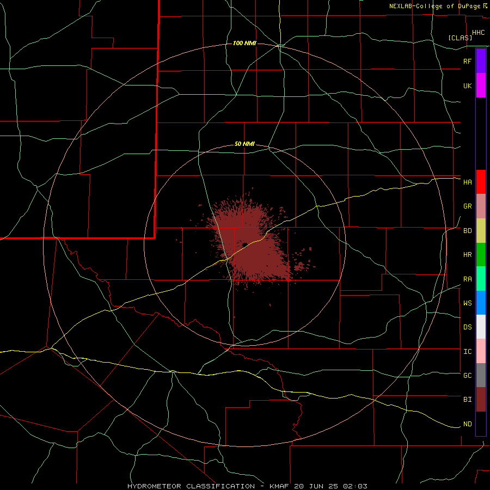Click the WS blue legend swatch

click(481, 303)
